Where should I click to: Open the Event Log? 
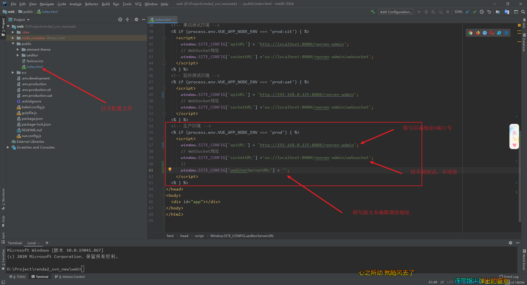coord(509,277)
